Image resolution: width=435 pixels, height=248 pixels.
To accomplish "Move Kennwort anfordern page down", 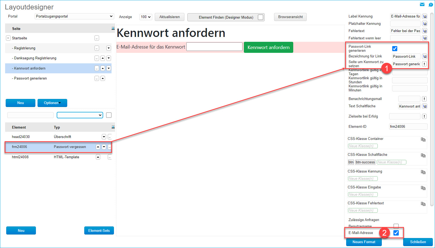I will click(x=109, y=68).
